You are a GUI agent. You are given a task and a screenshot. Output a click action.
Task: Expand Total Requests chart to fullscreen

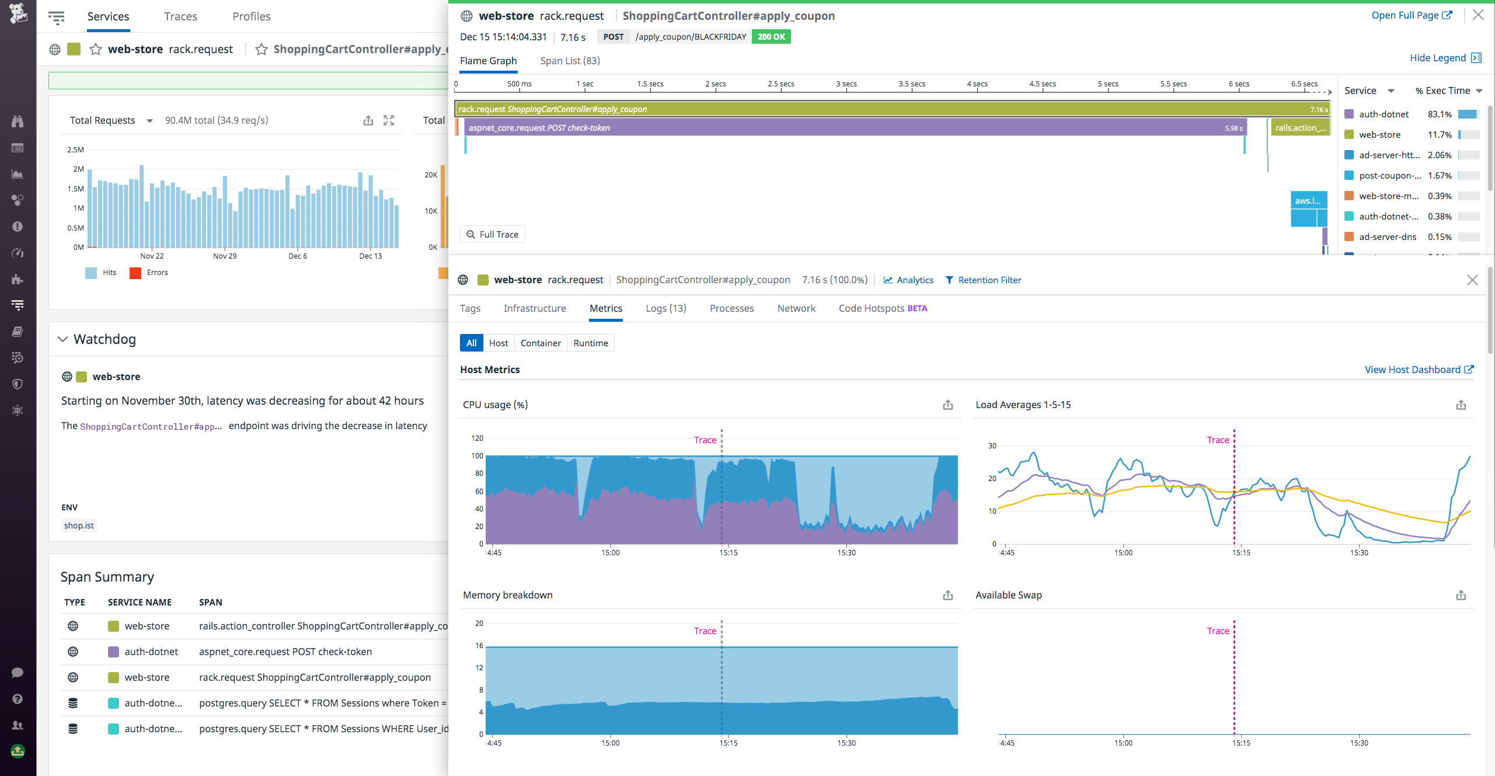point(389,120)
